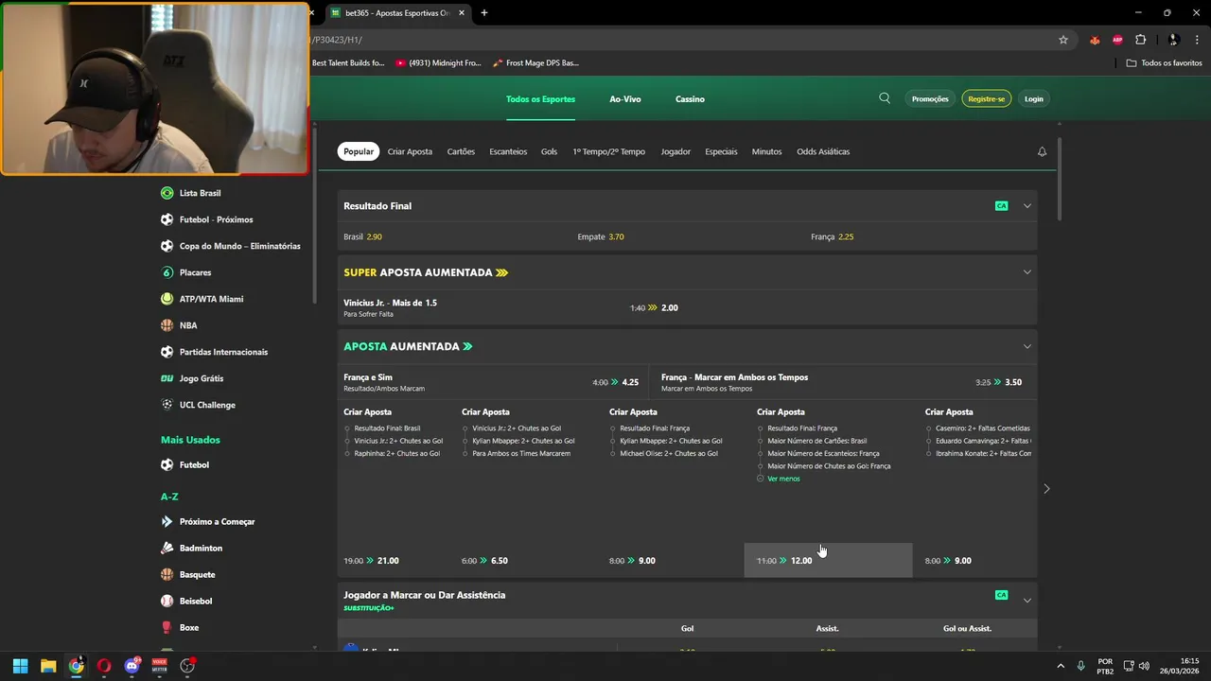Viewport: 1211px width, 681px height.
Task: Click the notification bell icon
Action: click(1042, 151)
